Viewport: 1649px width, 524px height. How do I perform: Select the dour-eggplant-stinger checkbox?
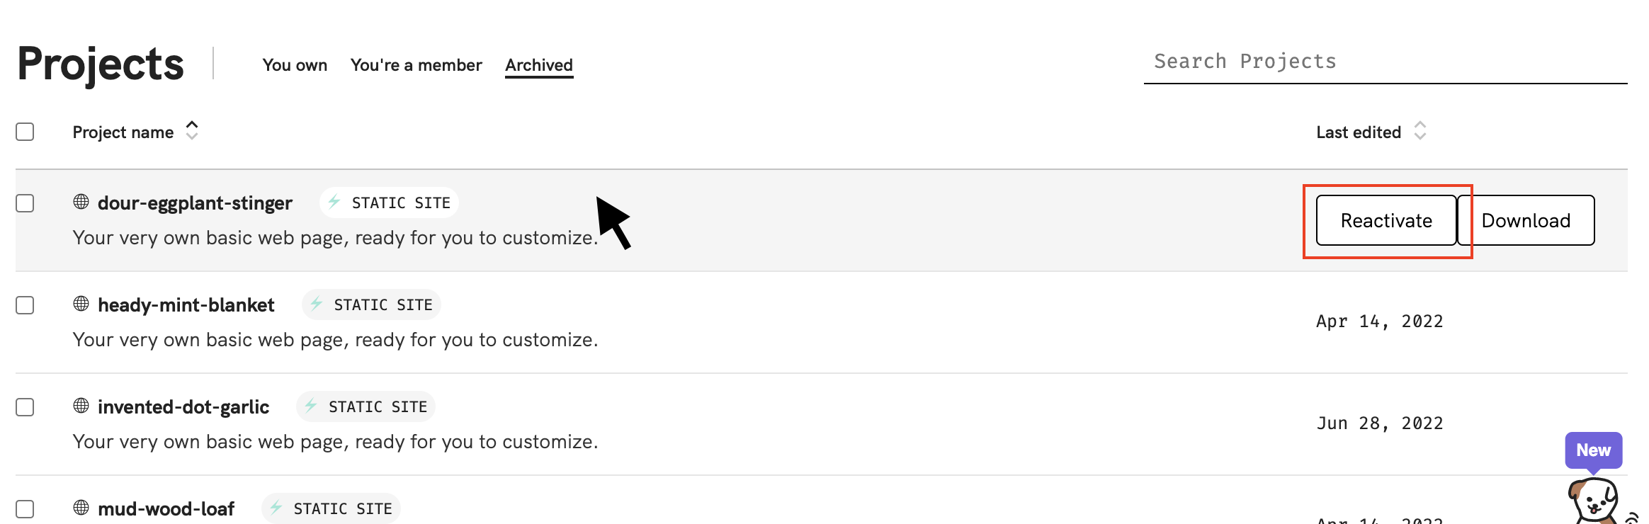click(25, 204)
